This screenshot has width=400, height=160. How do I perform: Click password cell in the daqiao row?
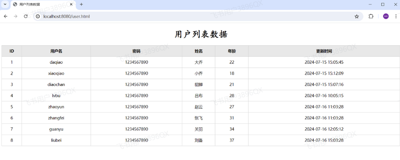137,62
